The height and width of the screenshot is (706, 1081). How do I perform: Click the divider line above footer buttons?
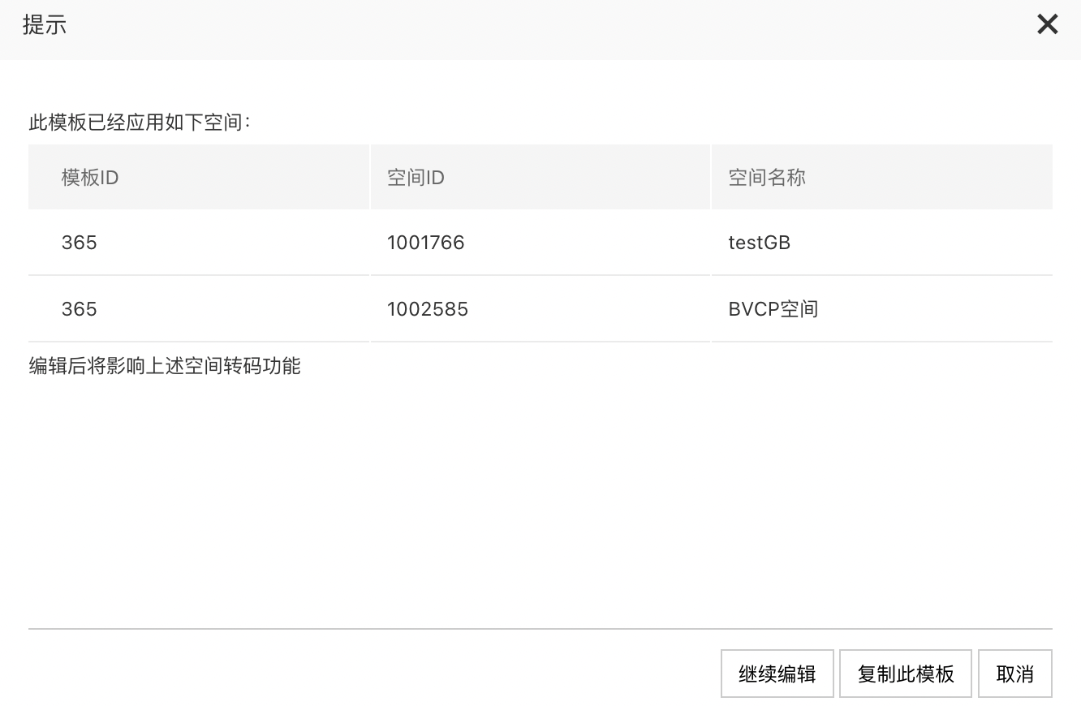tap(540, 629)
